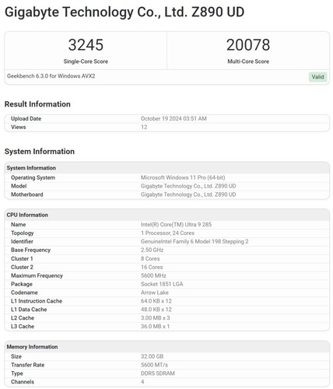Image resolution: width=333 pixels, height=389 pixels.
Task: Select the Model row's Gigabyte Z890 UD value
Action: pyautogui.click(x=188, y=186)
